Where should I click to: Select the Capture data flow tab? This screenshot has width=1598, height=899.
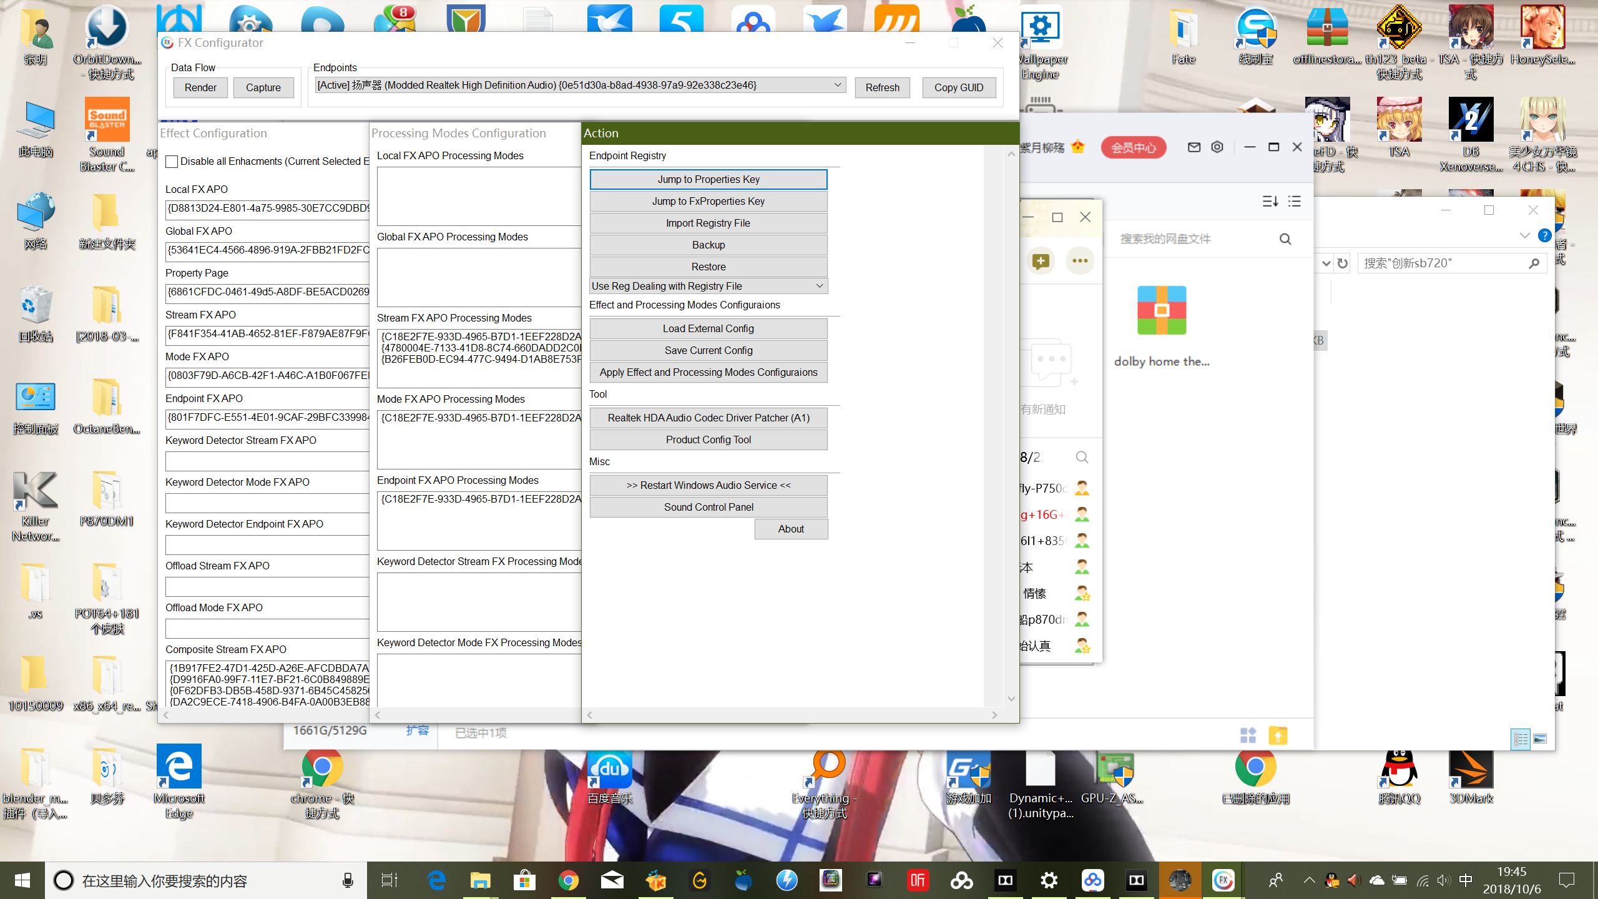point(263,87)
